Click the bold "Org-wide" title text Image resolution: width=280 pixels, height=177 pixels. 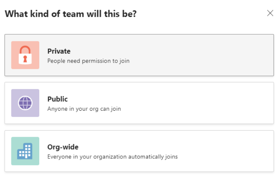pos(63,147)
